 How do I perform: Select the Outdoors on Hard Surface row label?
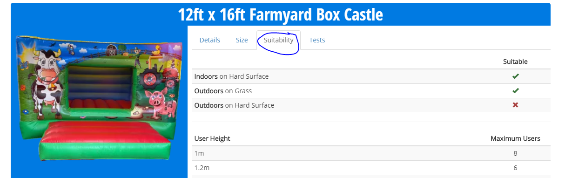click(x=234, y=105)
